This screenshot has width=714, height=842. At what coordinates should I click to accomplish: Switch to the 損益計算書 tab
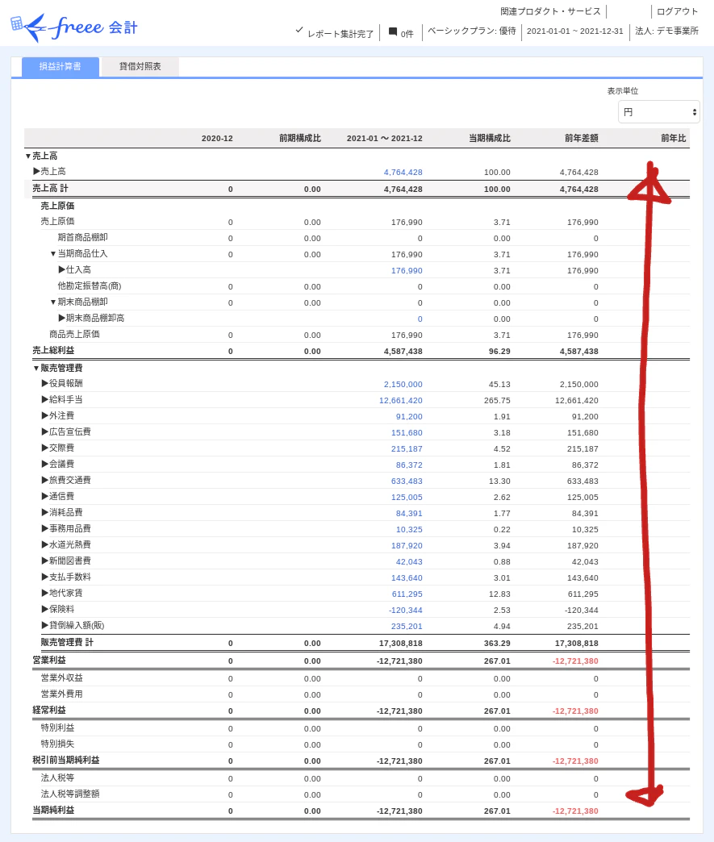61,67
